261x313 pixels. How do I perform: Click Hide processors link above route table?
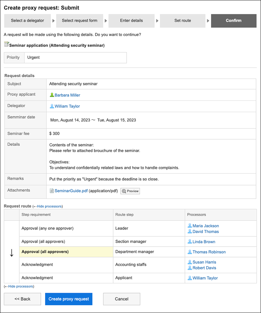point(49,206)
